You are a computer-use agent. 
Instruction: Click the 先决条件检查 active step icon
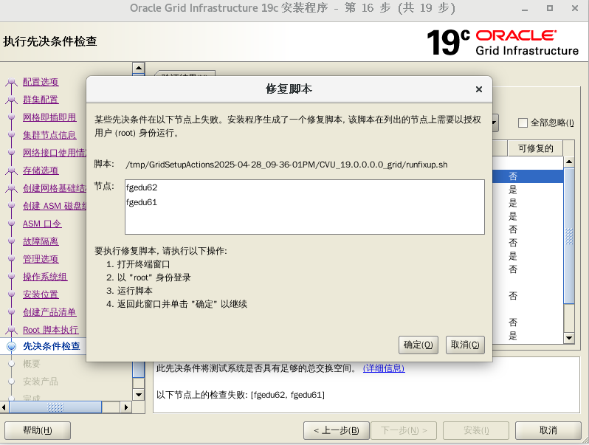pyautogui.click(x=12, y=346)
